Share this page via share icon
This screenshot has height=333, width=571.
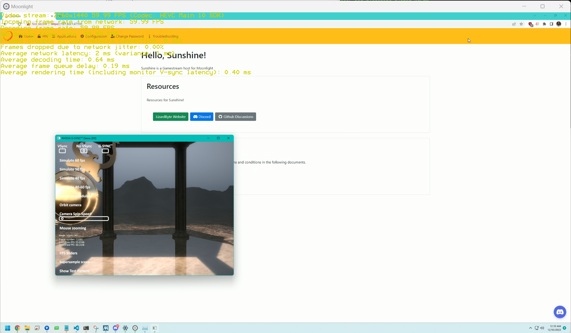(514, 24)
